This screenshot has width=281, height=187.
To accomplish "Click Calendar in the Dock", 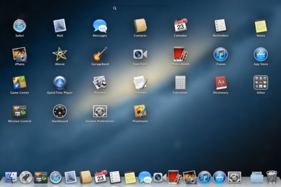I will coord(100,177).
